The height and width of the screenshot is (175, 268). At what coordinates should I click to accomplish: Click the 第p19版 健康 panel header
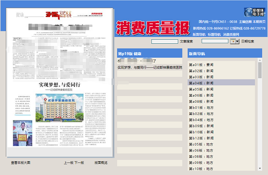tap(150, 54)
